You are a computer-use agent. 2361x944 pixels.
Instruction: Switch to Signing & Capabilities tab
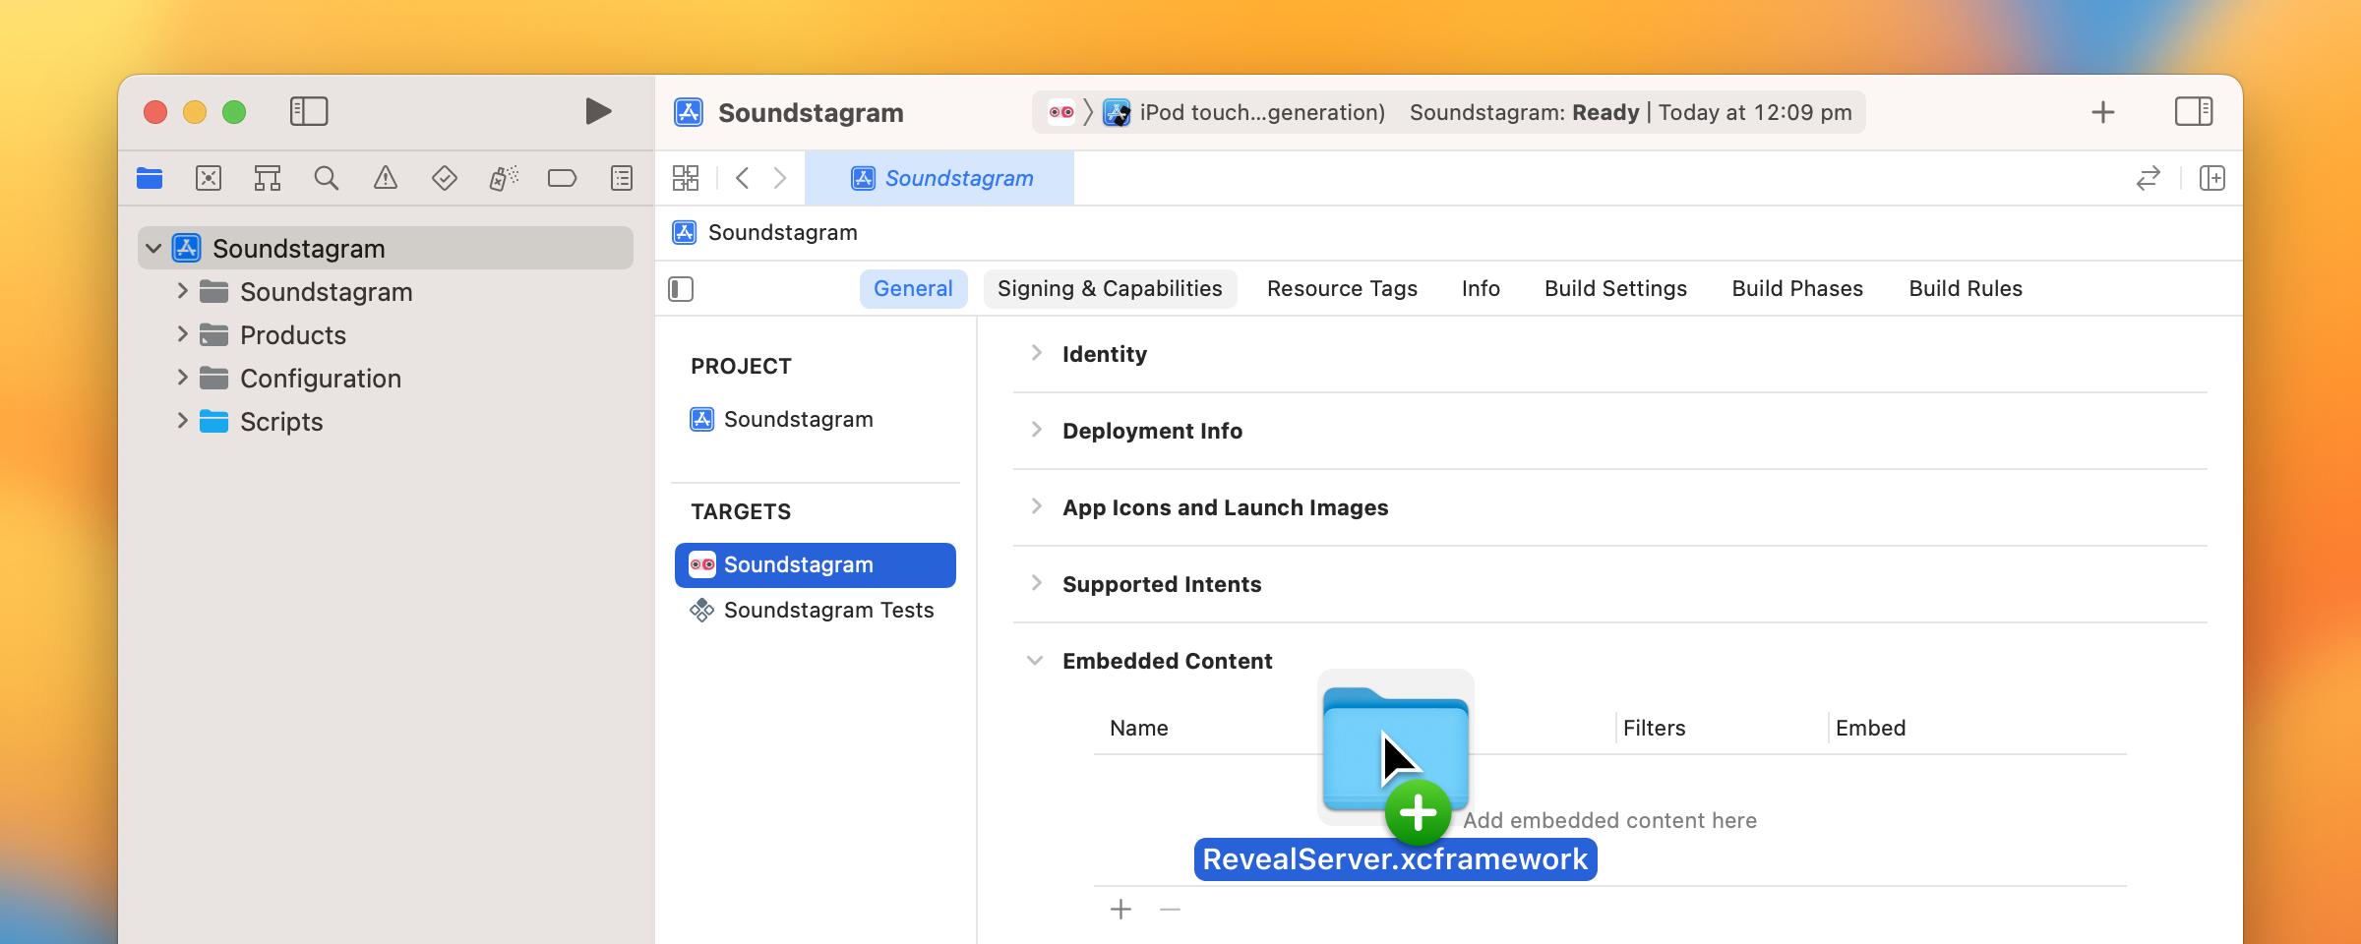click(1110, 289)
